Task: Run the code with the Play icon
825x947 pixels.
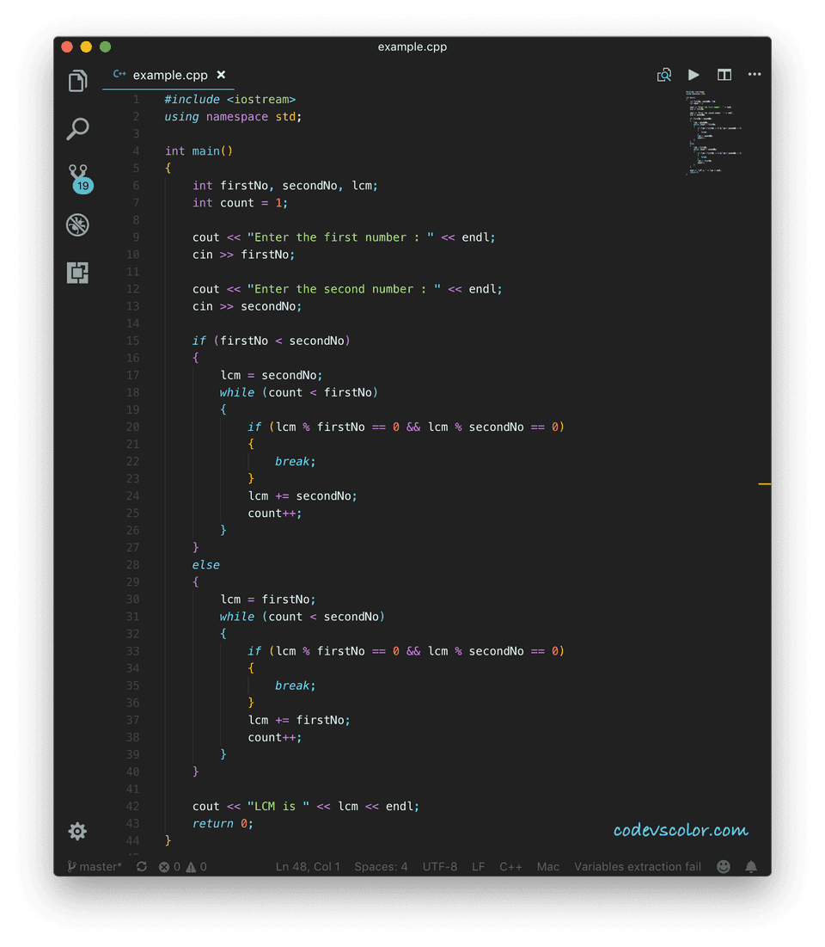Action: click(x=694, y=75)
